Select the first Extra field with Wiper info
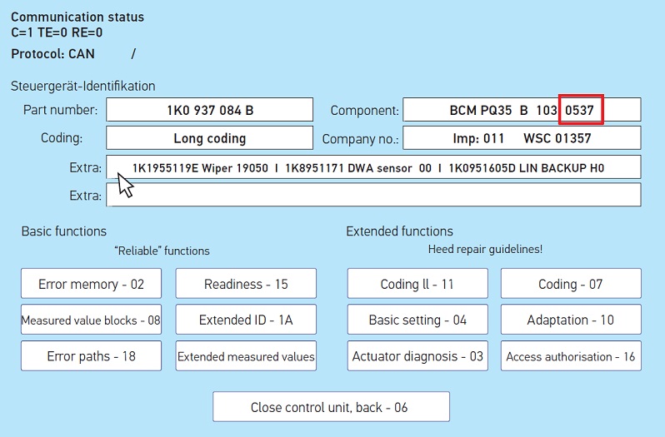 [373, 167]
